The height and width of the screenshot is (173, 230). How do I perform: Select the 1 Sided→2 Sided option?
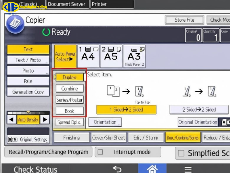point(126,110)
